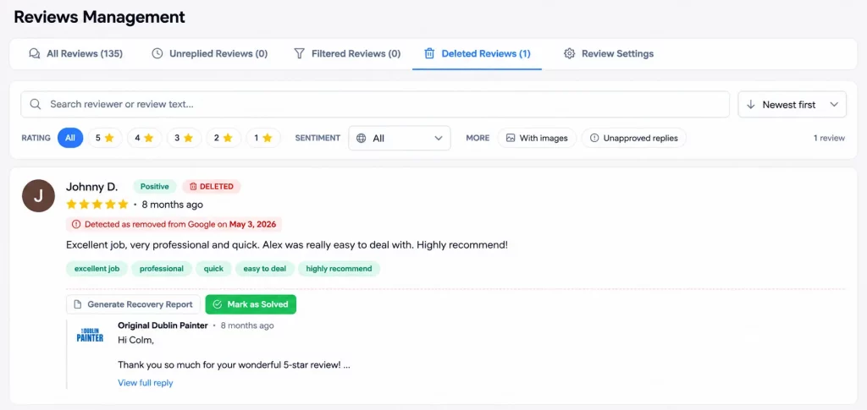Click the document icon on Generate Recovery Report
Viewport: 867px width, 410px height.
tap(78, 304)
